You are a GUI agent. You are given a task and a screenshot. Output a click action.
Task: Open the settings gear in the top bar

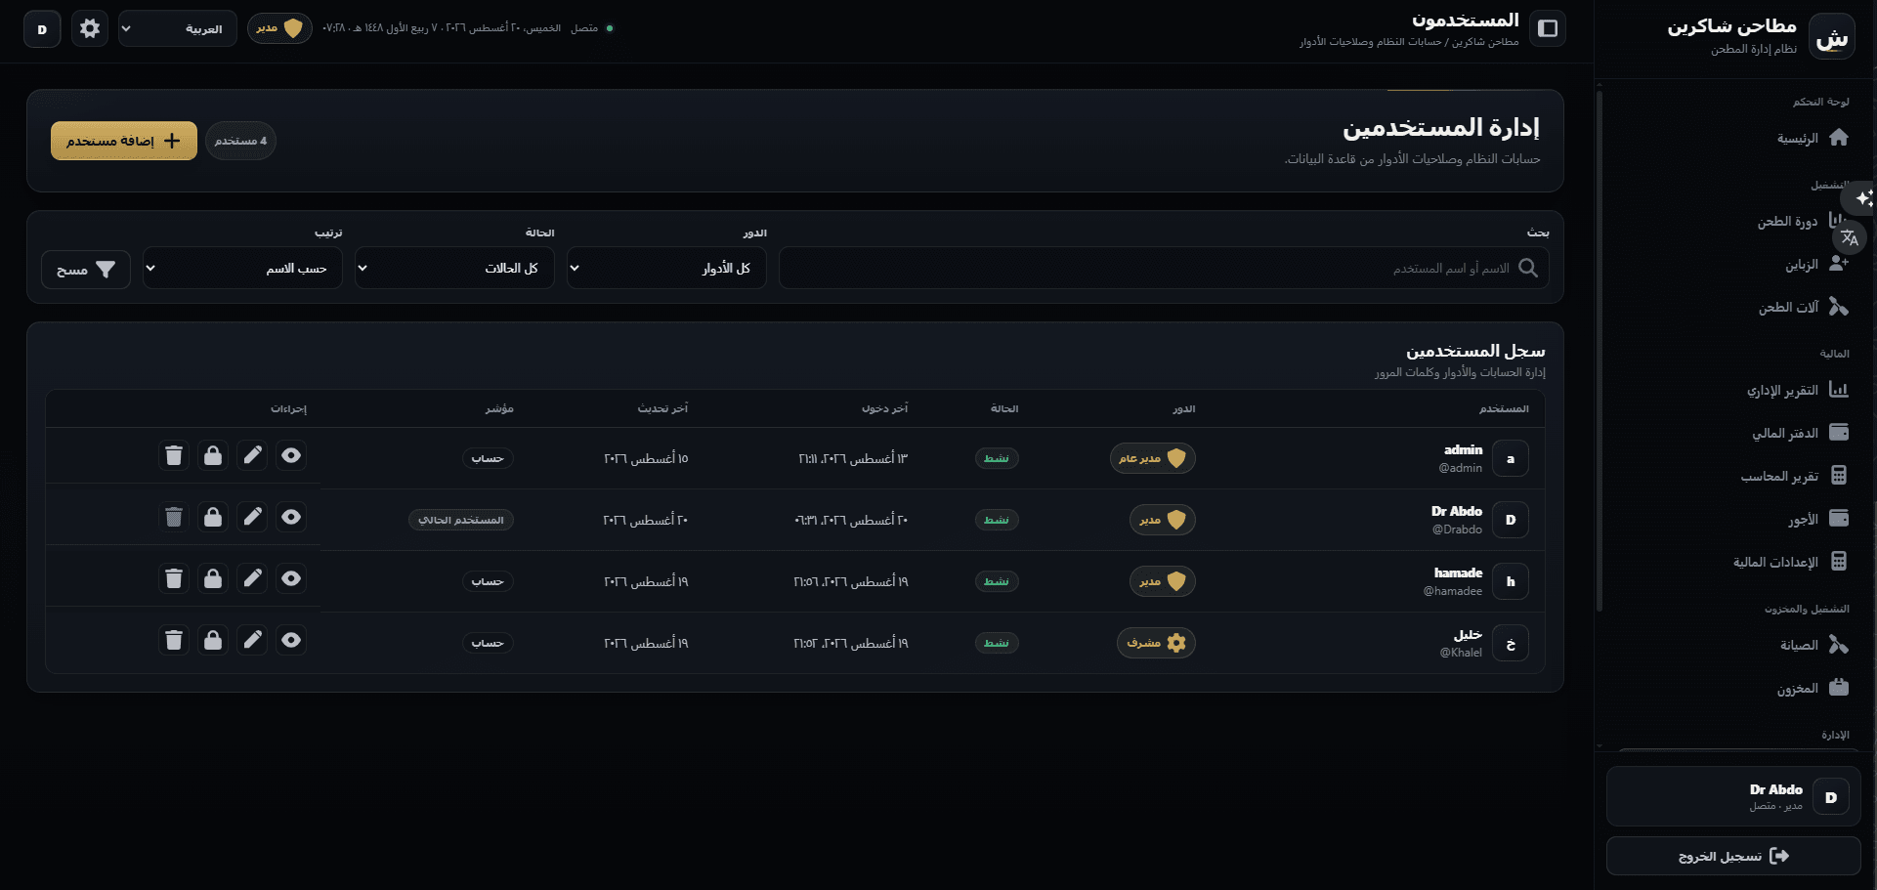pos(90,28)
